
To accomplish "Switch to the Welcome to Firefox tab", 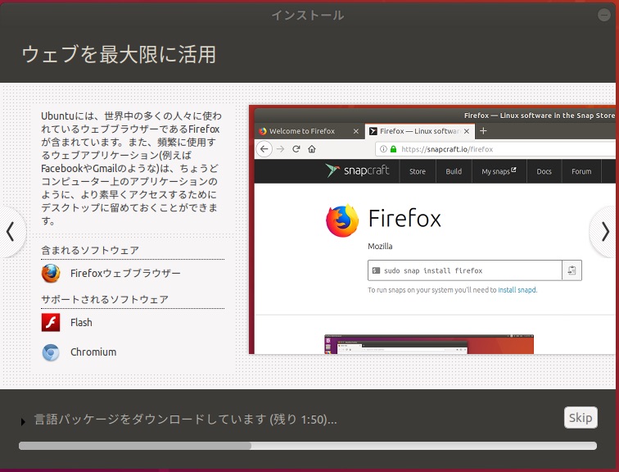I will click(x=309, y=131).
